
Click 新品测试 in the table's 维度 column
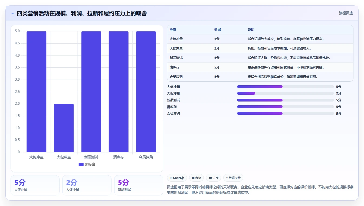pos(176,58)
